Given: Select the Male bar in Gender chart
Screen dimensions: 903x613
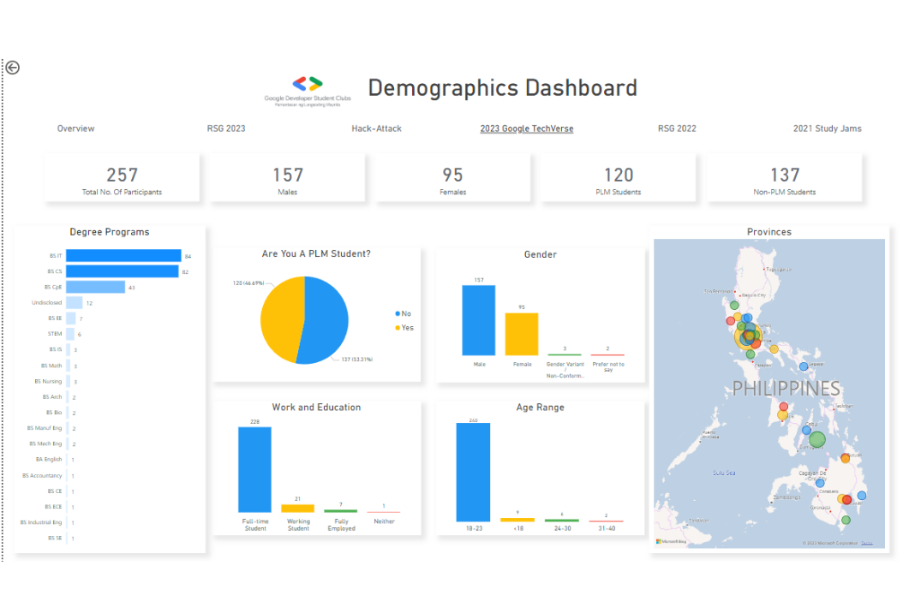Looking at the screenshot, I should coord(478,320).
